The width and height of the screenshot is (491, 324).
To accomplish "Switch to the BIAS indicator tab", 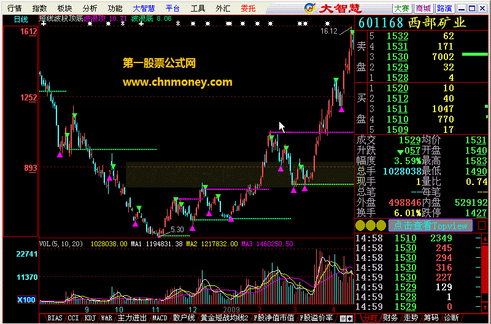I will (55, 318).
